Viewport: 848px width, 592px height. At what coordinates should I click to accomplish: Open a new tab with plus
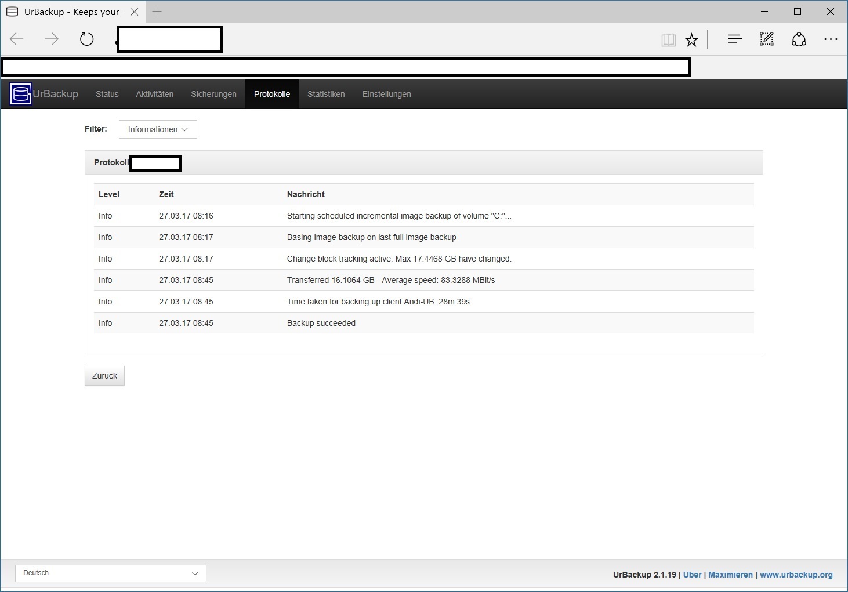[157, 12]
